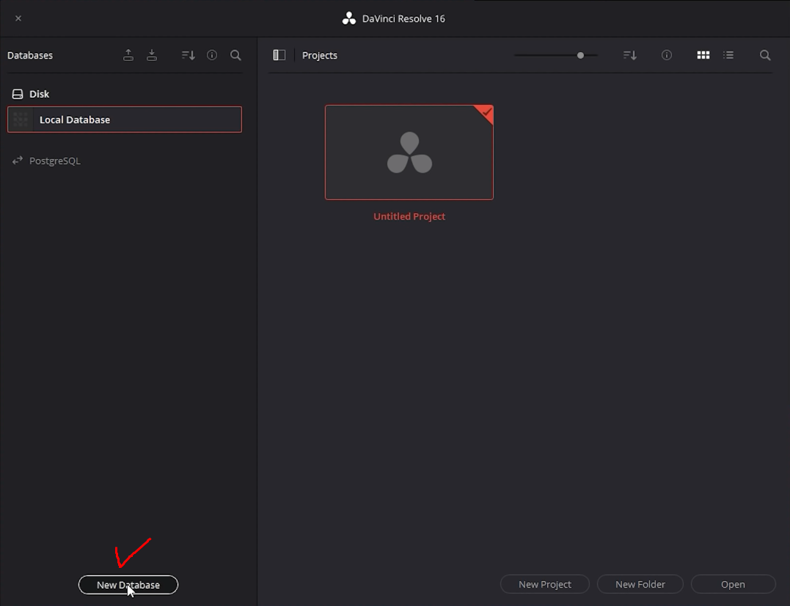This screenshot has height=606, width=790.
Task: Click the DaVinci Resolve logo in title
Action: tap(348, 18)
